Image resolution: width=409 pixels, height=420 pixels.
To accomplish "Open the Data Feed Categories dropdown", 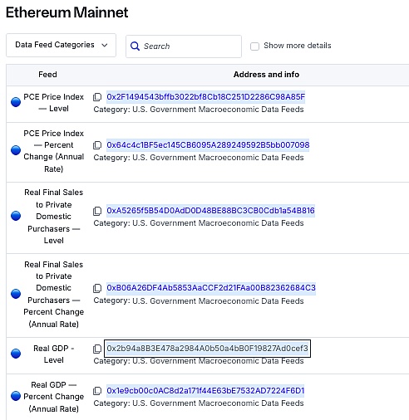I will [x=61, y=45].
